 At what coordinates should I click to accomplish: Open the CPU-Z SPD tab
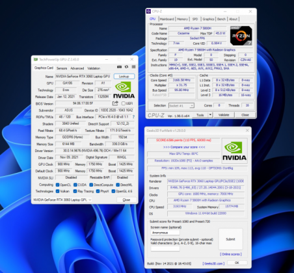[195, 19]
